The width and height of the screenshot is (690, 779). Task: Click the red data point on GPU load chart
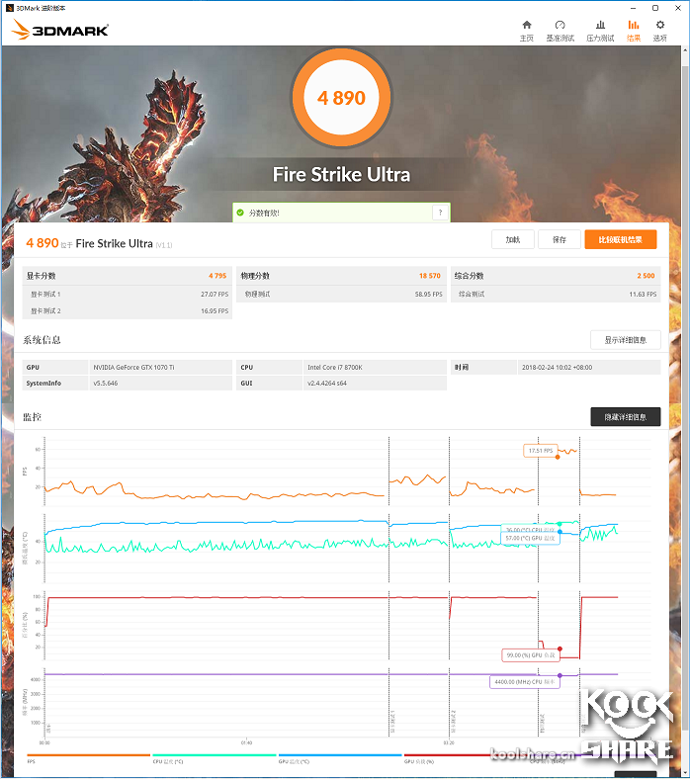click(x=560, y=649)
